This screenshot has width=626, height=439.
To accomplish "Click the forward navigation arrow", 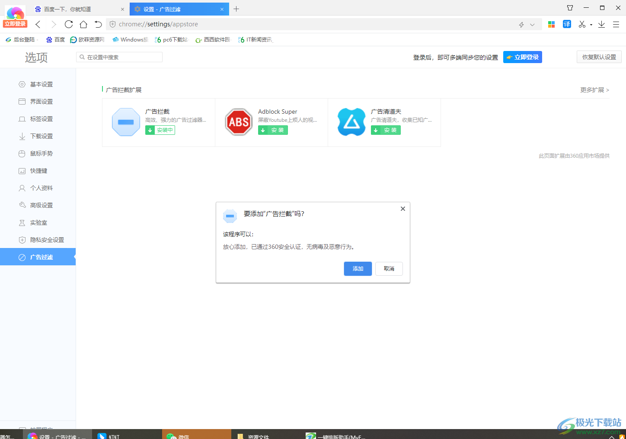I will (54, 24).
